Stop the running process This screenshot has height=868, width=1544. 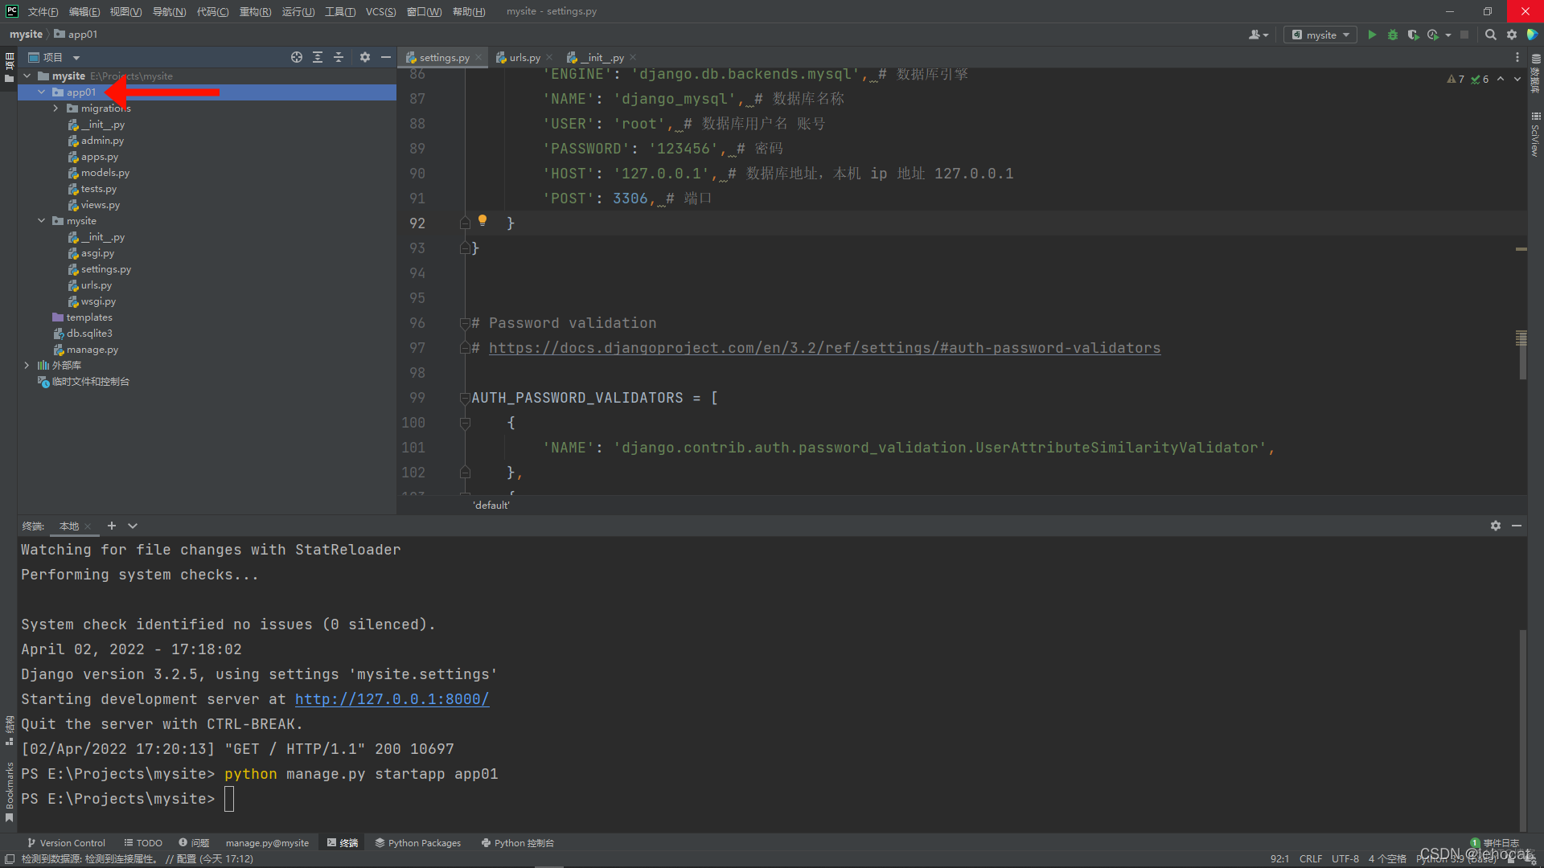click(1464, 35)
